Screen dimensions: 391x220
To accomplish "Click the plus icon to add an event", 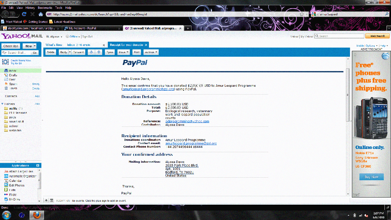I will [46, 200].
